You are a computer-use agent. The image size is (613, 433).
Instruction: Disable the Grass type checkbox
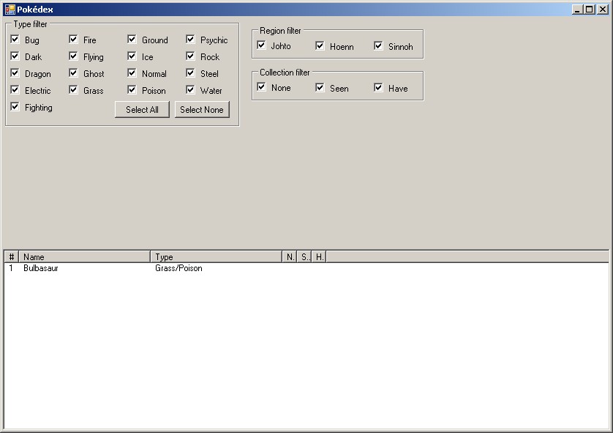pyautogui.click(x=73, y=90)
